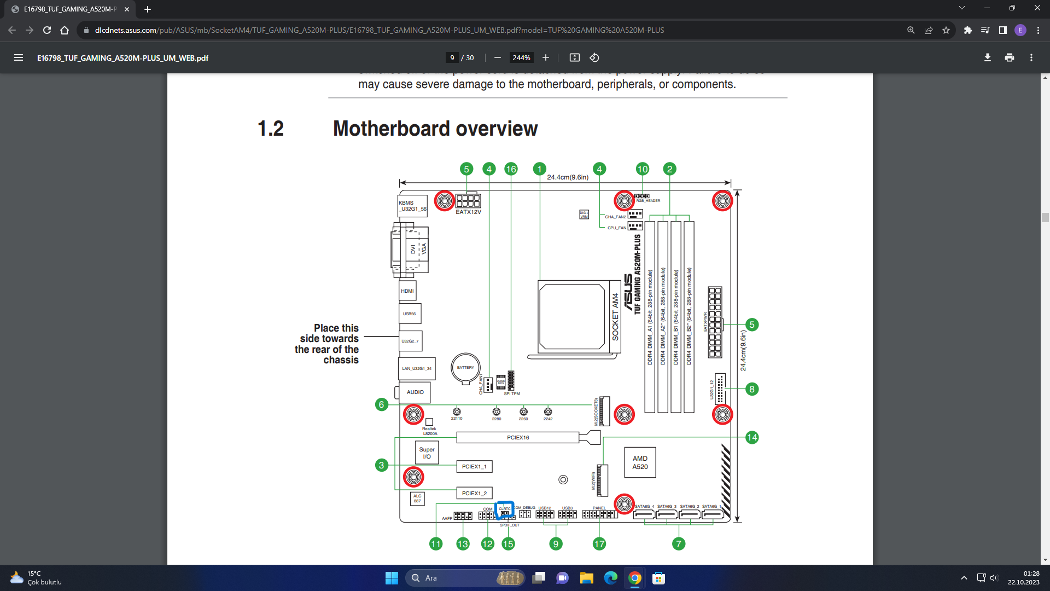The width and height of the screenshot is (1050, 591).
Task: Open a new browser tab
Action: 148,9
